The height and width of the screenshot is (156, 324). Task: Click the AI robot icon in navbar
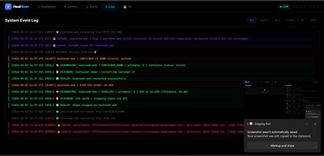point(125,6)
